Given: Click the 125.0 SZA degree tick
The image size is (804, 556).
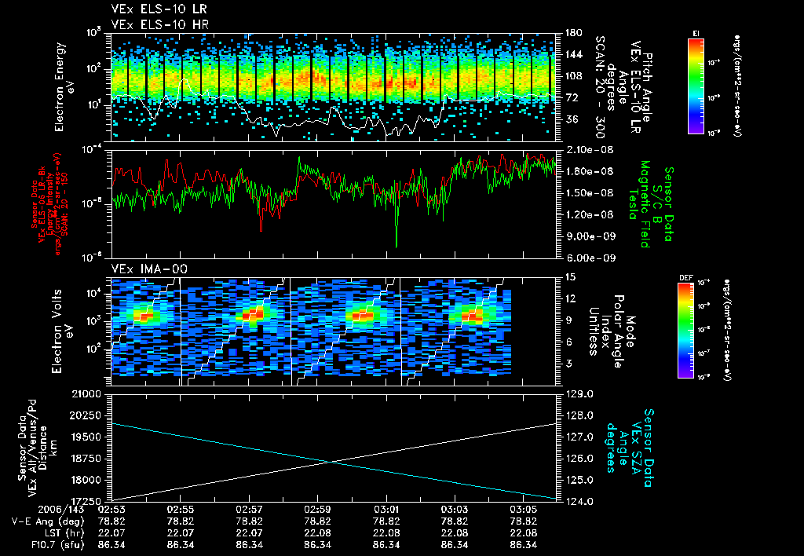Looking at the screenshot, I should pos(579,480).
